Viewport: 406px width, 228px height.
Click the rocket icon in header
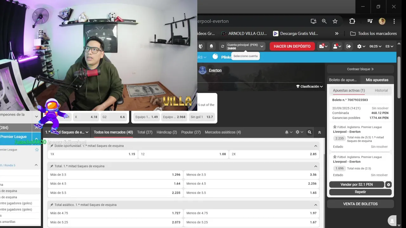coord(211,46)
